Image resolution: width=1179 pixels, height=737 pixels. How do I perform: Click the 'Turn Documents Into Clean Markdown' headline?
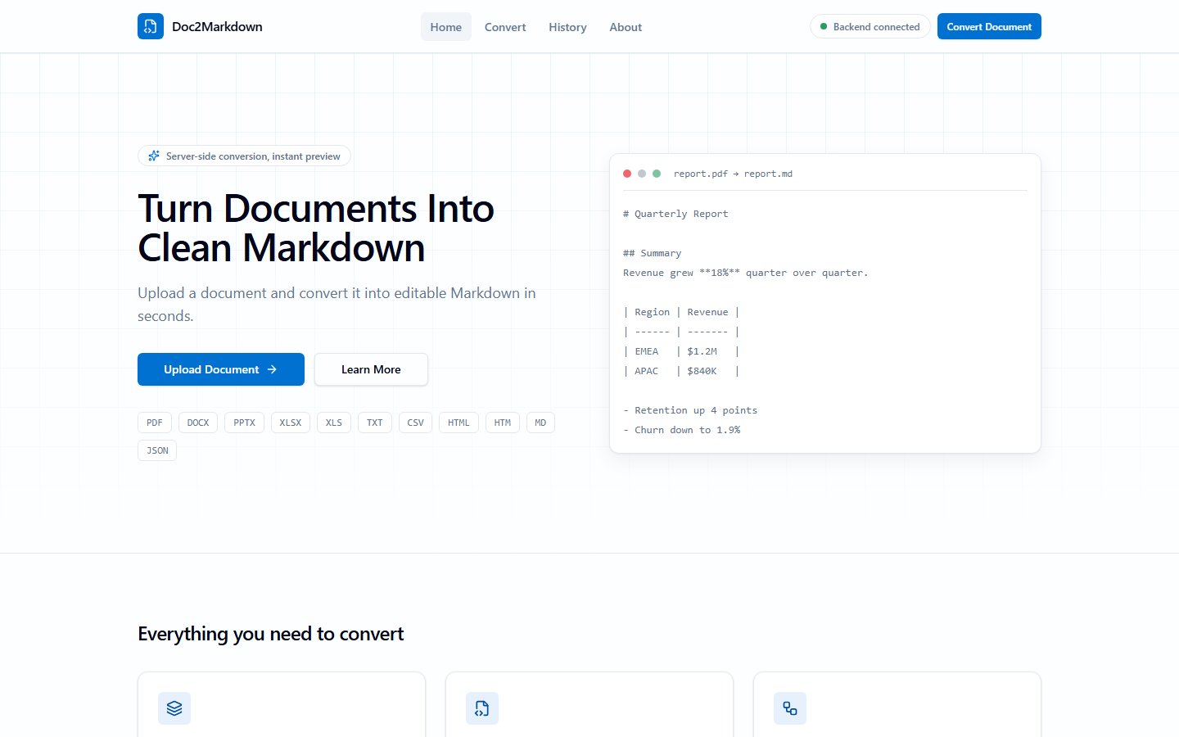pyautogui.click(x=316, y=228)
